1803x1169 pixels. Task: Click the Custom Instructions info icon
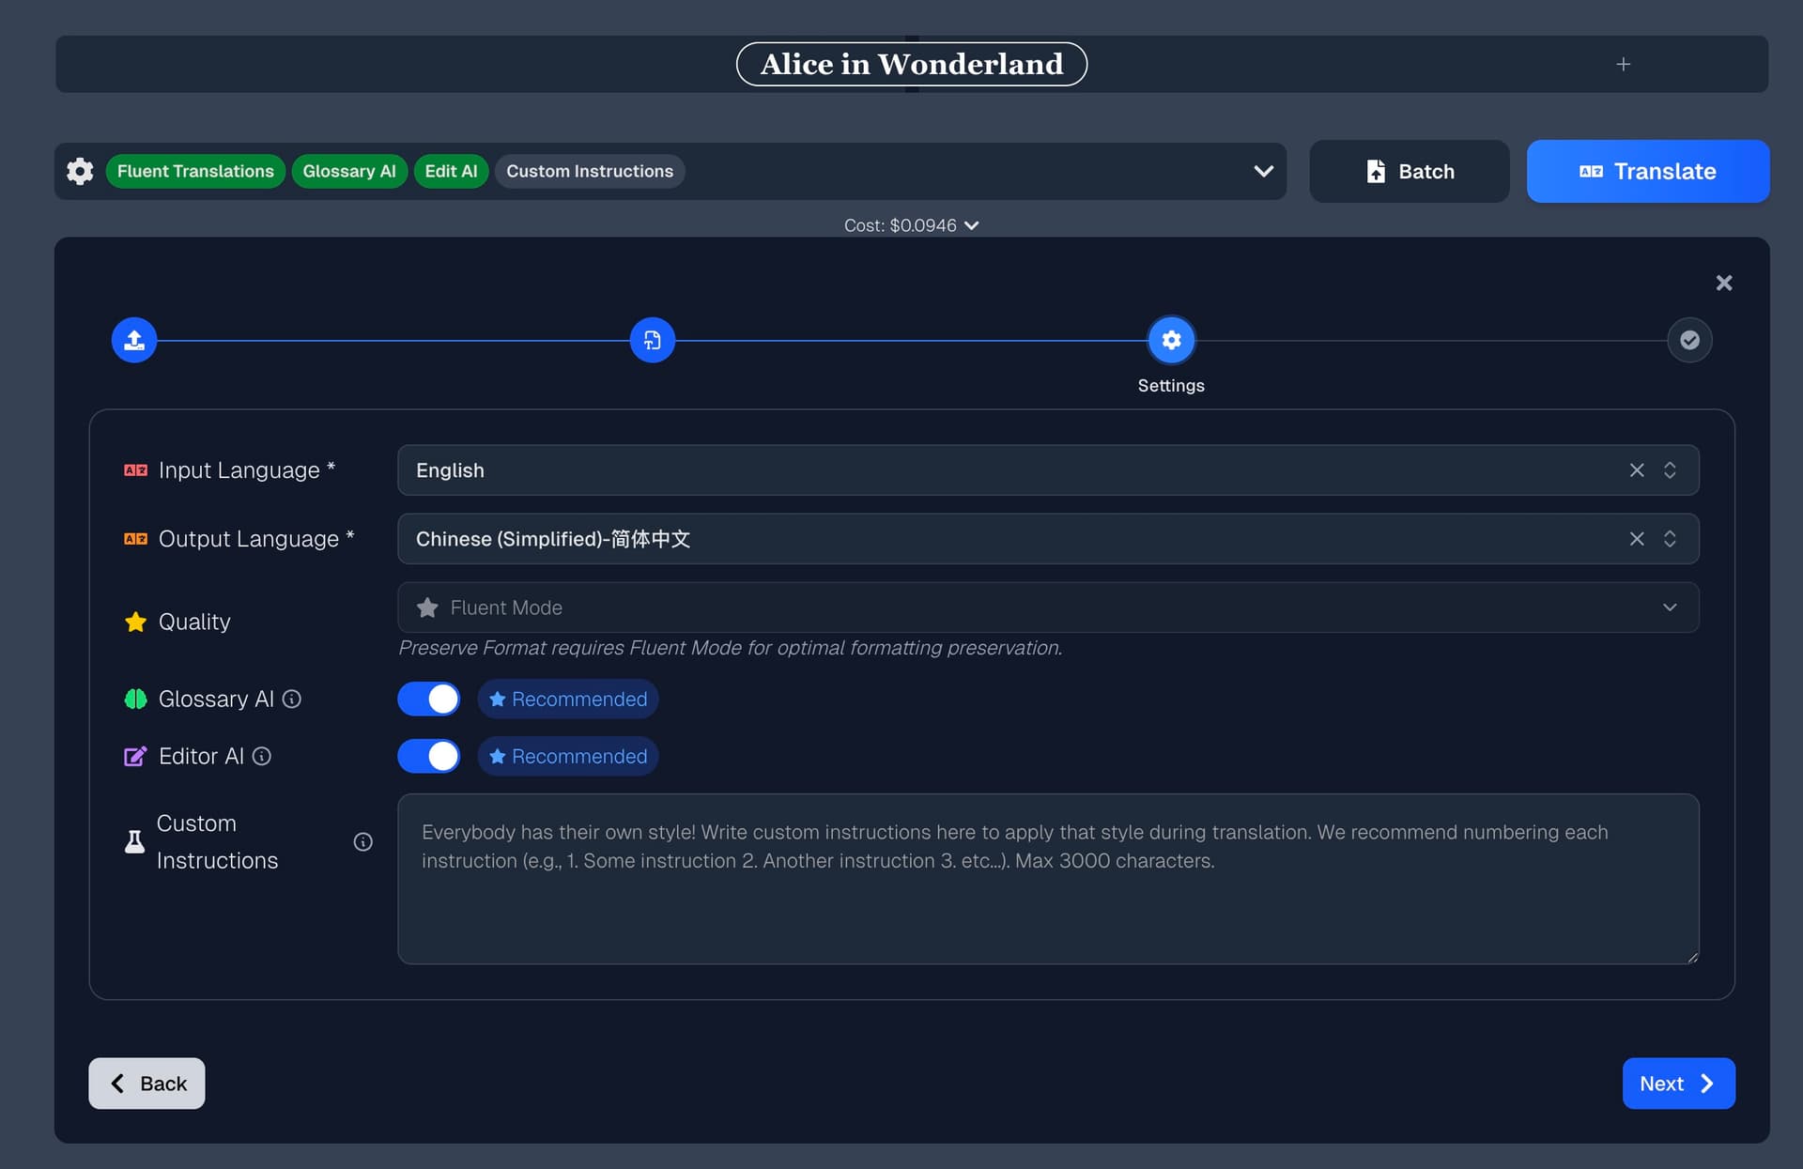[x=362, y=841]
